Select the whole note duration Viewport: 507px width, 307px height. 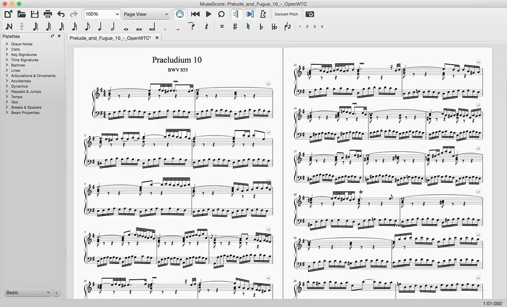(x=126, y=29)
